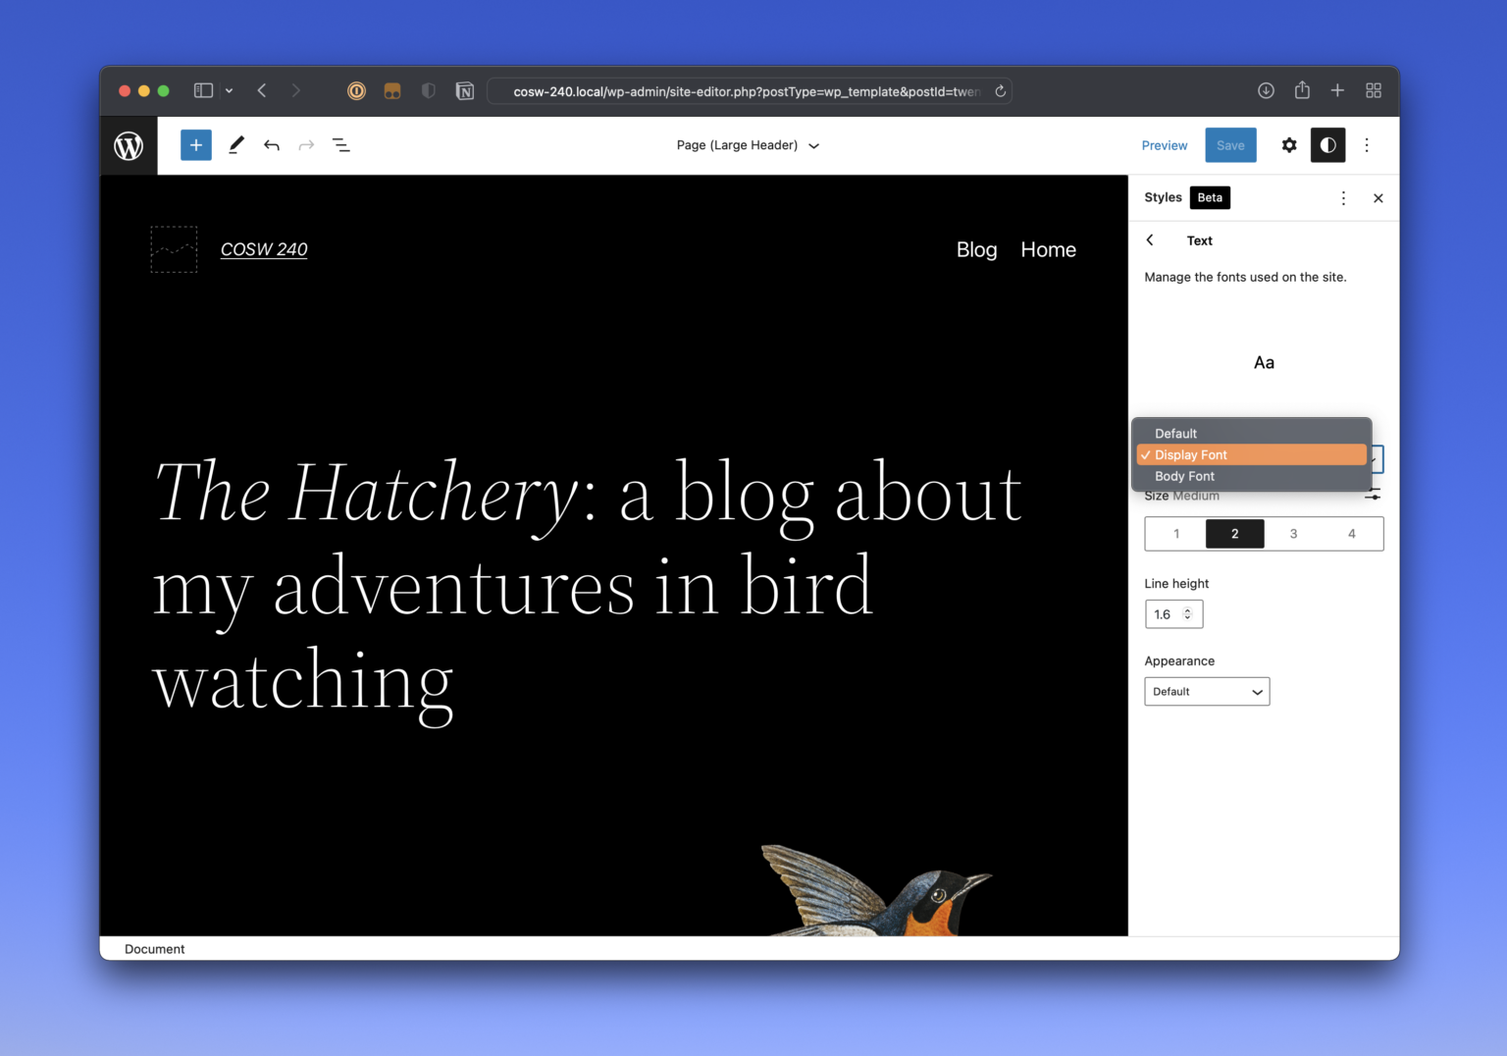Click the WordPress logo icon
Image resolution: width=1507 pixels, height=1056 pixels.
click(x=129, y=145)
